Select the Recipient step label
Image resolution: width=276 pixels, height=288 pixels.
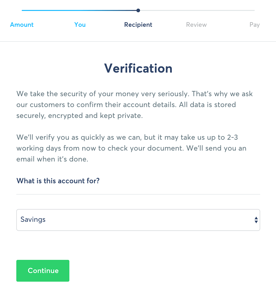click(x=138, y=25)
